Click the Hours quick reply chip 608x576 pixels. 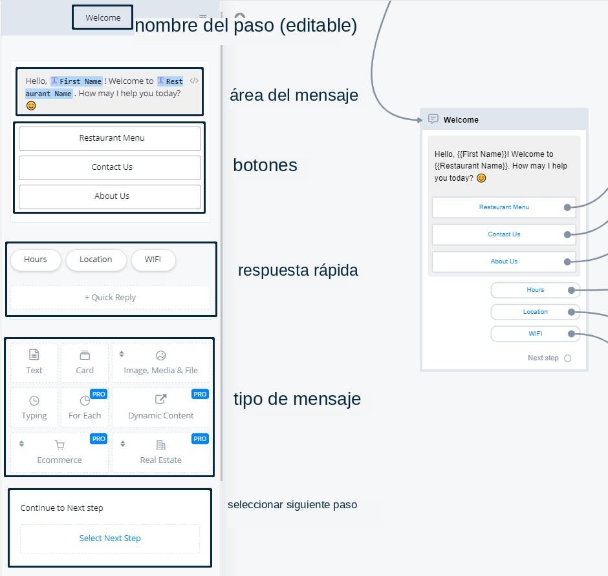click(x=36, y=260)
